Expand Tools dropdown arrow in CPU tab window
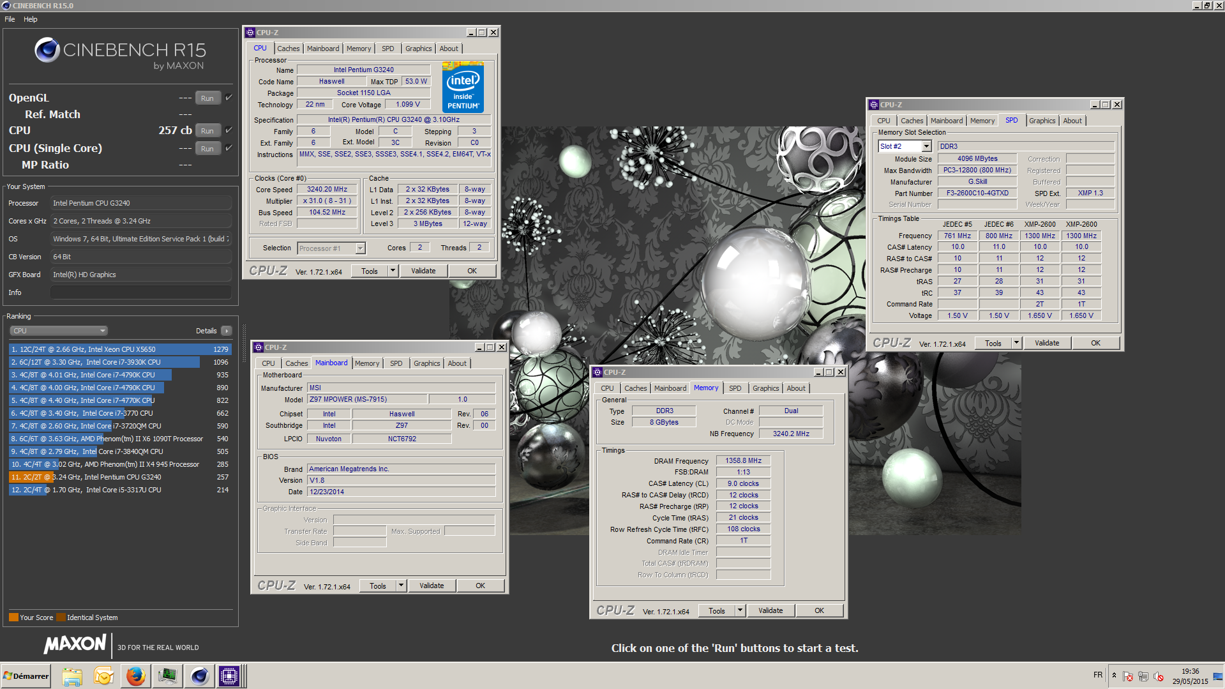 pos(393,271)
